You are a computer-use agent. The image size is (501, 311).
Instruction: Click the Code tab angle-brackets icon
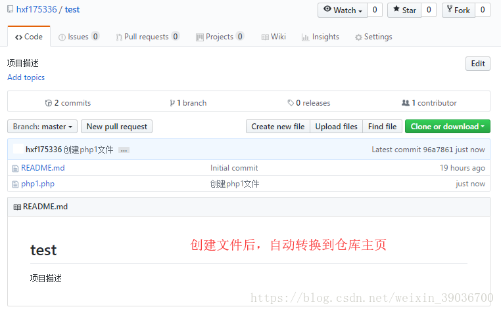[x=18, y=37]
